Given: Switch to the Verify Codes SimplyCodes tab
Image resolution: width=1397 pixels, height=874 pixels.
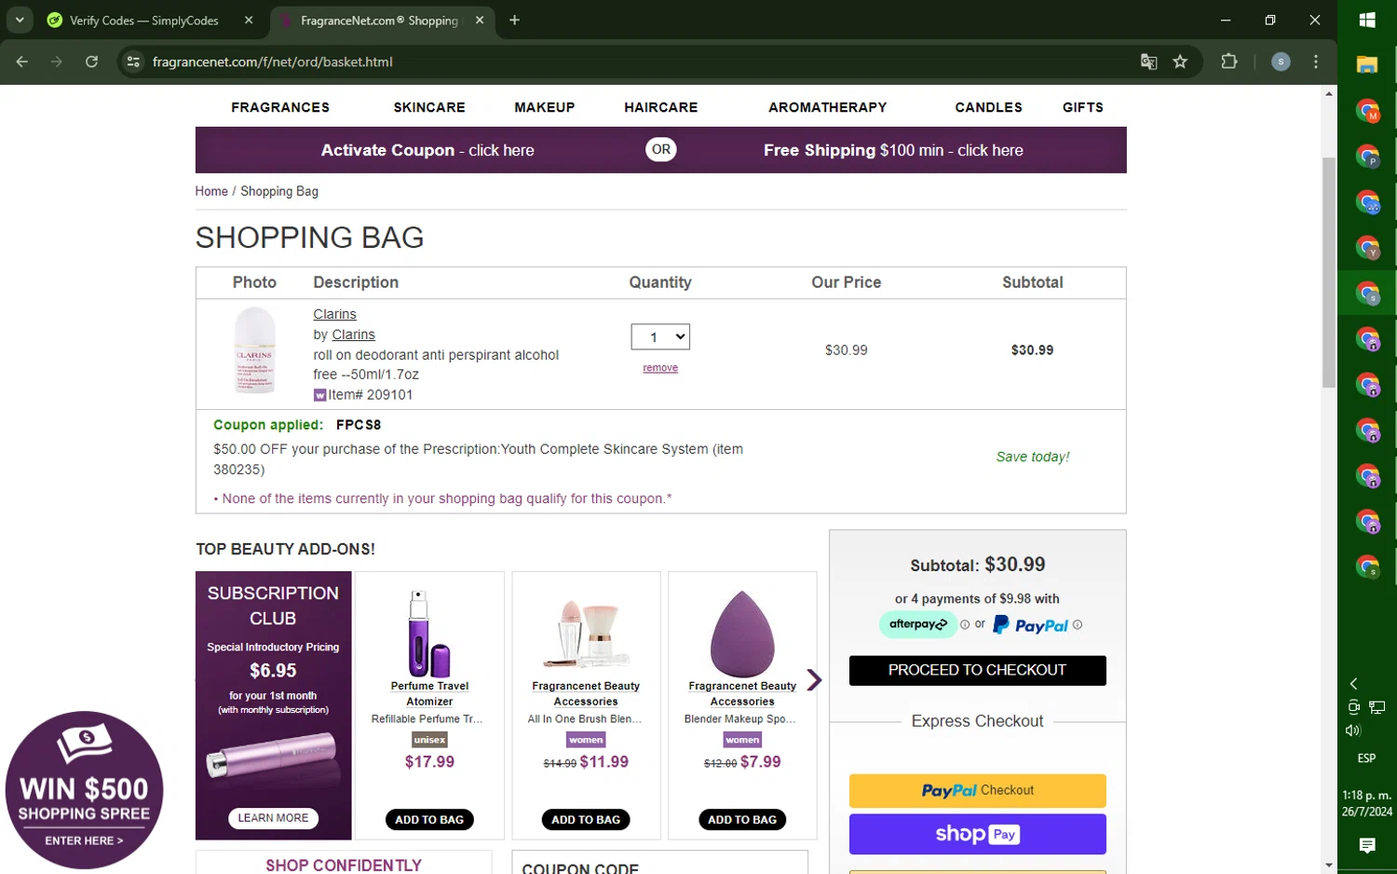Looking at the screenshot, I should tap(143, 20).
